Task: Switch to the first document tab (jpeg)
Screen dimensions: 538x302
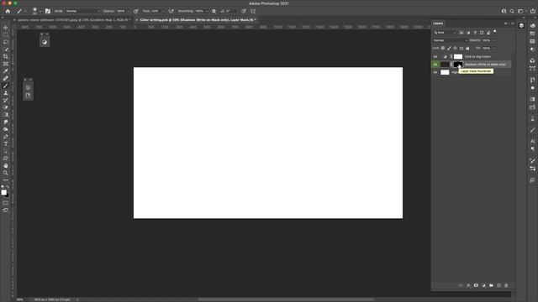Action: point(73,20)
